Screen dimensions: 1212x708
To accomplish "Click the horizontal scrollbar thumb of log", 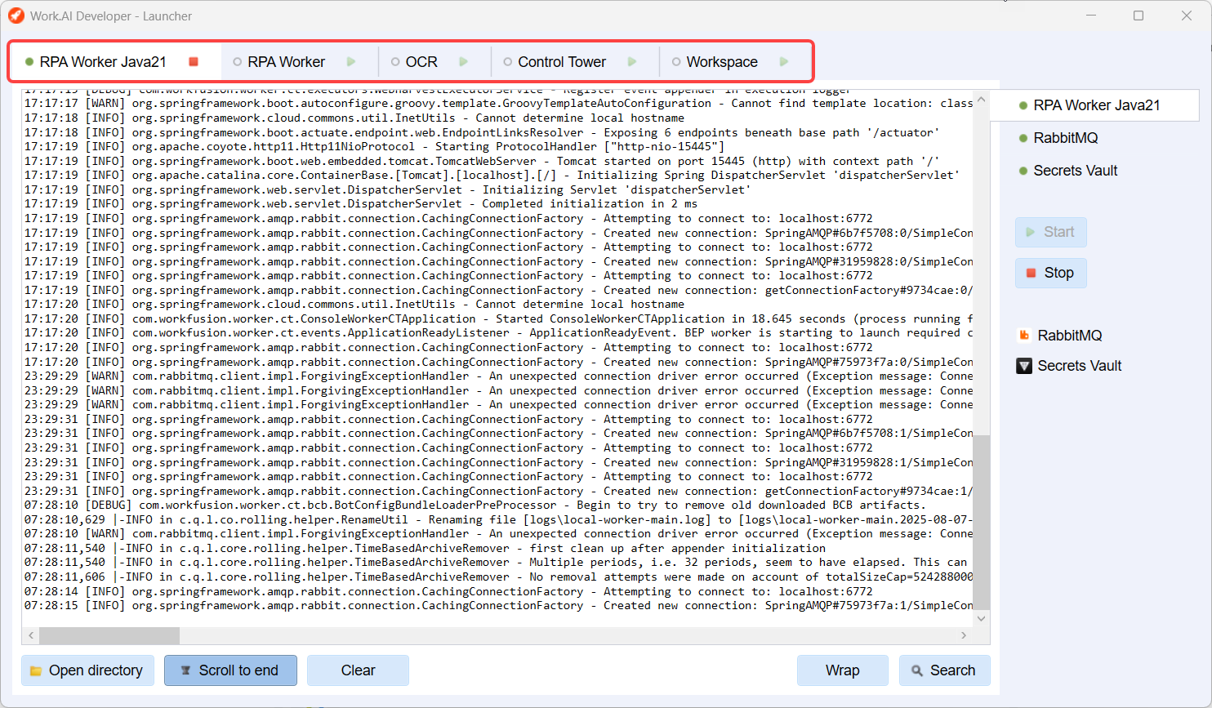I will pyautogui.click(x=109, y=635).
